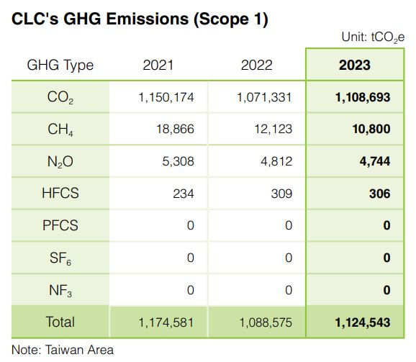Select the value 18,866
The image size is (416, 362).
[x=175, y=129]
